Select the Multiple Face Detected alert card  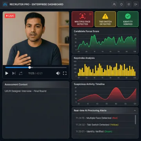pyautogui.click(x=83, y=19)
